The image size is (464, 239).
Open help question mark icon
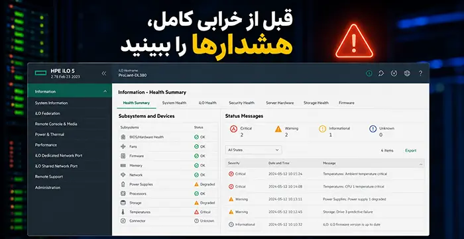pos(420,73)
